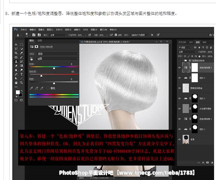Image resolution: width=216 pixels, height=180 pixels.
Task: Toggle the brush settings panel button
Action: point(34,35)
